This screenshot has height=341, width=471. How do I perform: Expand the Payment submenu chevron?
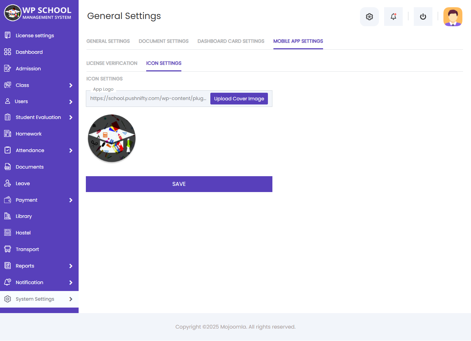pyautogui.click(x=71, y=200)
